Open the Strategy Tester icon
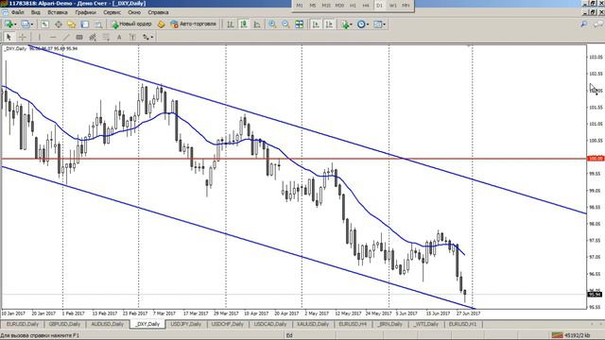Screen dimensions: 605x340 point(98,25)
